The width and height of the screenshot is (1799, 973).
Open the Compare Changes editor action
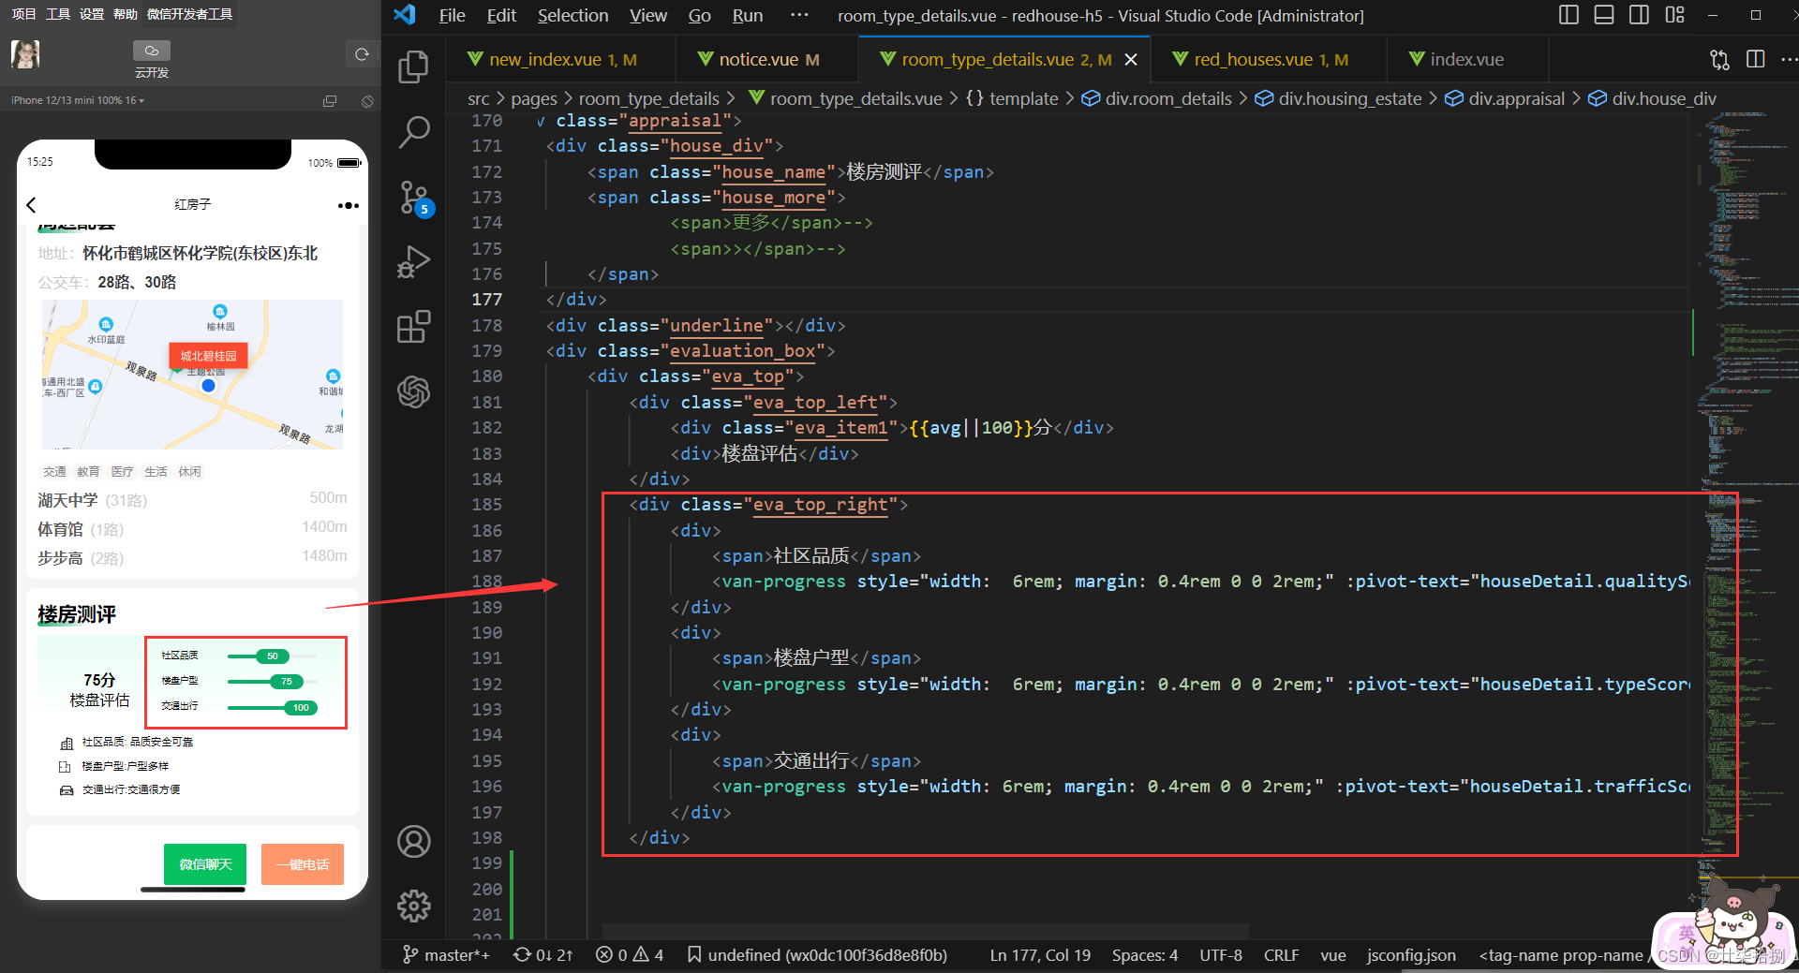(1719, 59)
